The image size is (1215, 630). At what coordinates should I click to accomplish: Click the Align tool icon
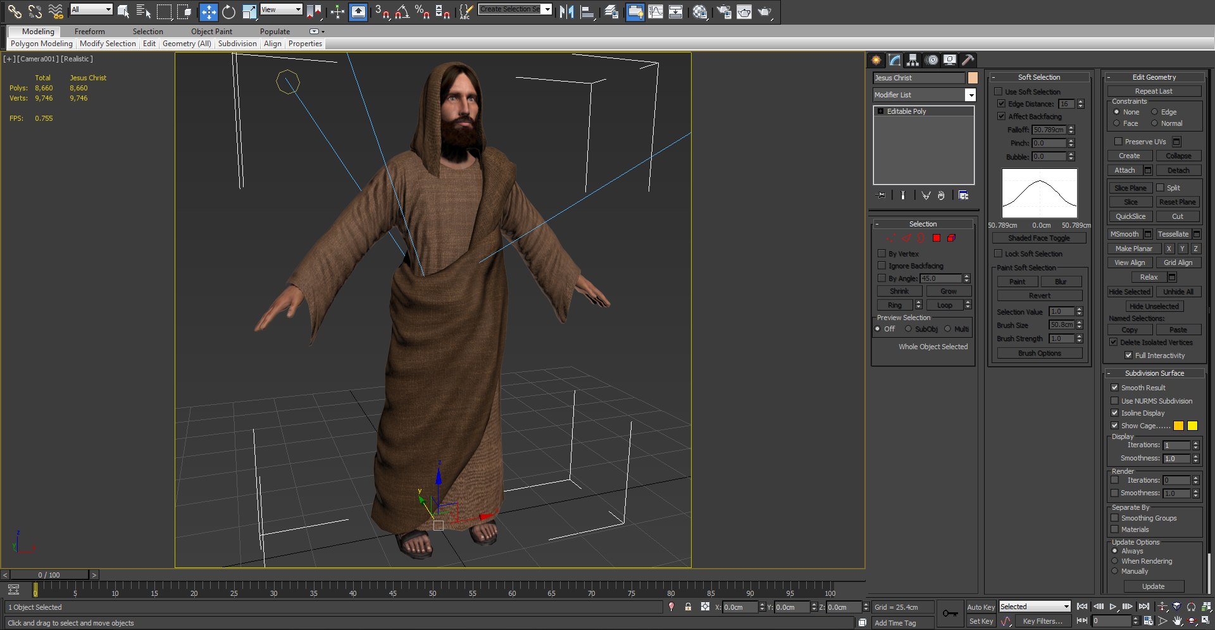click(x=588, y=11)
